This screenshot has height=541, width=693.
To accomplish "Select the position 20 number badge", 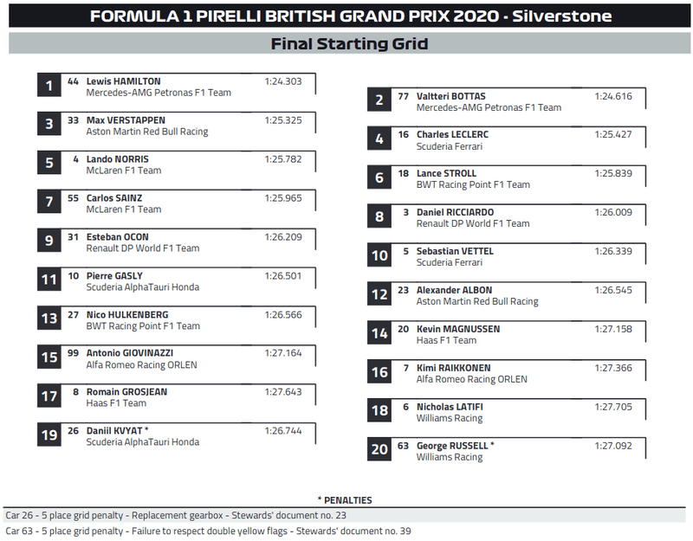I will 379,449.
